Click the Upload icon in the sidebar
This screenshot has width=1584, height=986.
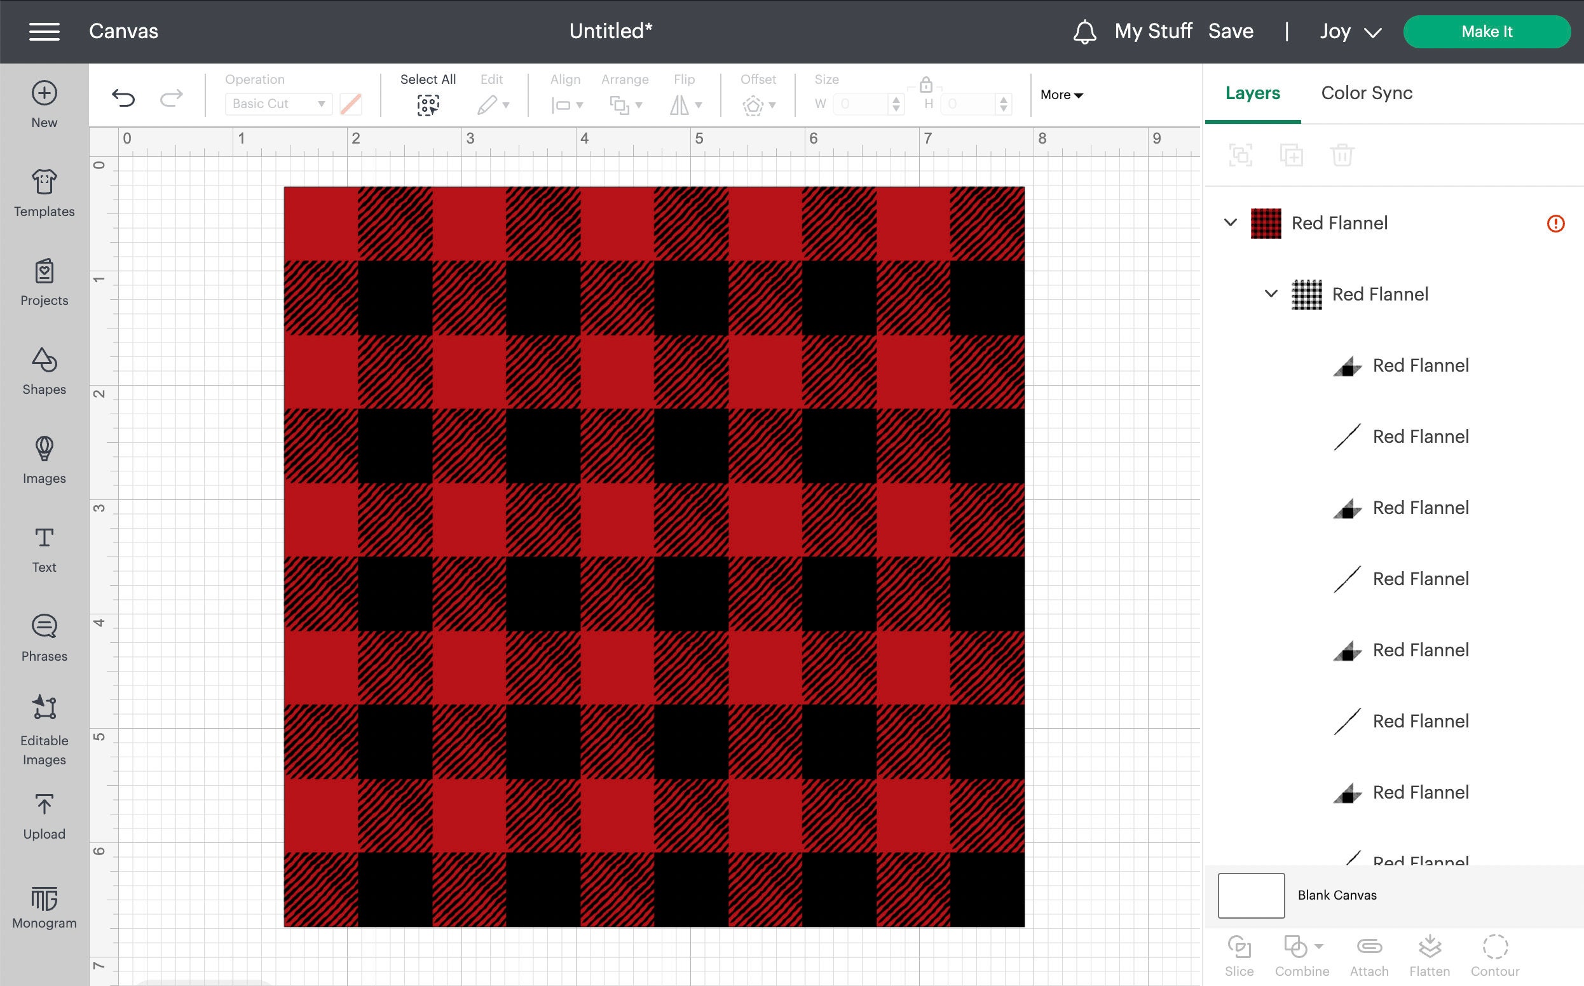[44, 811]
